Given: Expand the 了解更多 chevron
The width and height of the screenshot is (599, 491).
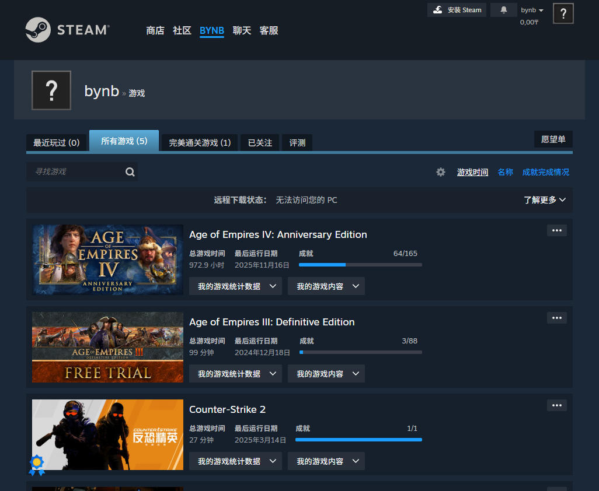Looking at the screenshot, I should point(545,200).
